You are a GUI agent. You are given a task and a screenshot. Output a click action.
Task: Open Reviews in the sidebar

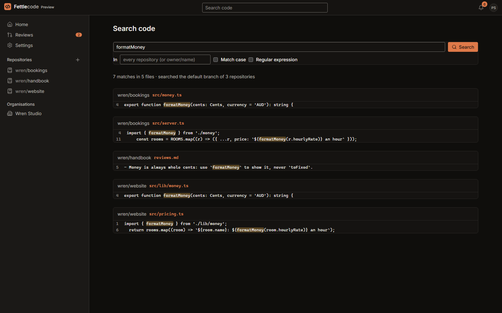coord(45,35)
